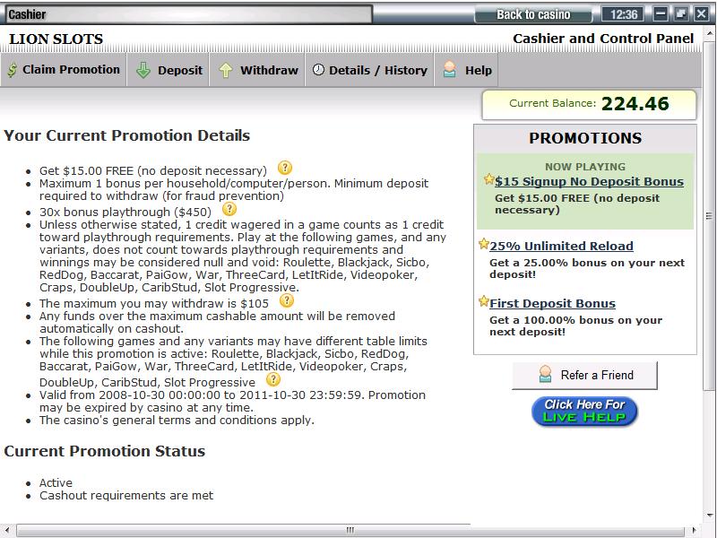Click person icon in Refer a Friend button

click(545, 374)
